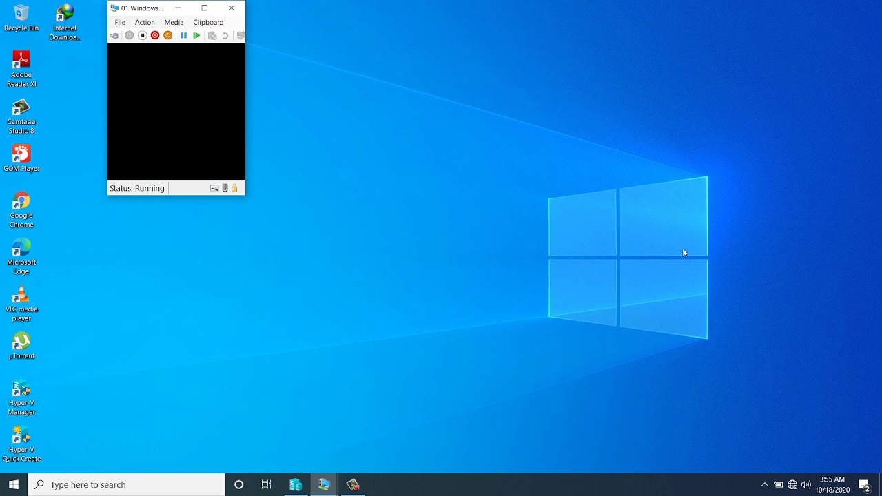Click the taskbar search box

[126, 484]
